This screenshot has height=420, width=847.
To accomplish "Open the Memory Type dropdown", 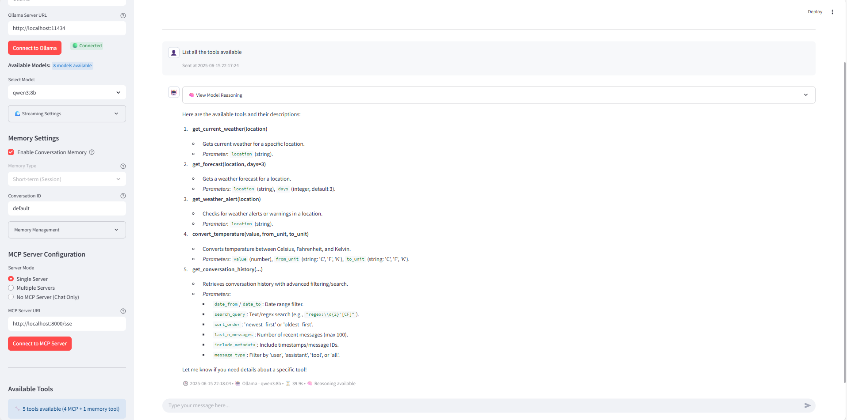I will tap(67, 179).
